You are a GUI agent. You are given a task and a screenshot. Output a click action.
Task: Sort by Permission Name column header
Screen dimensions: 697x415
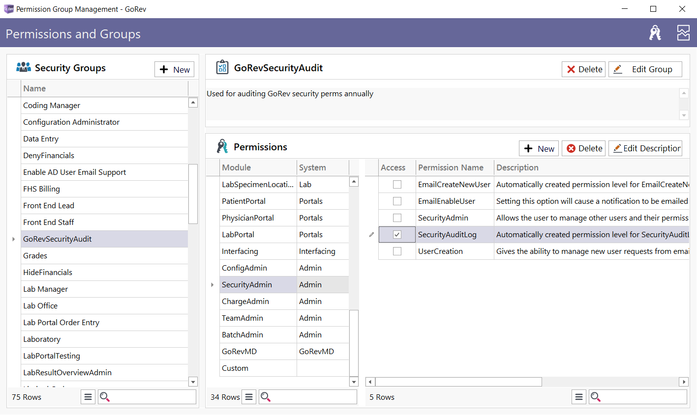pyautogui.click(x=455, y=167)
